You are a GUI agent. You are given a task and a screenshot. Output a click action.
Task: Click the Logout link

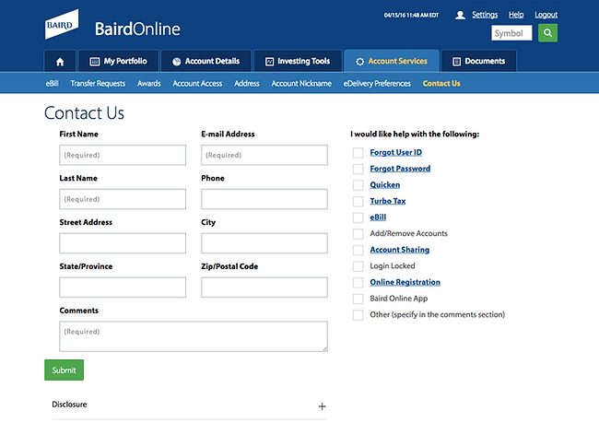[546, 15]
